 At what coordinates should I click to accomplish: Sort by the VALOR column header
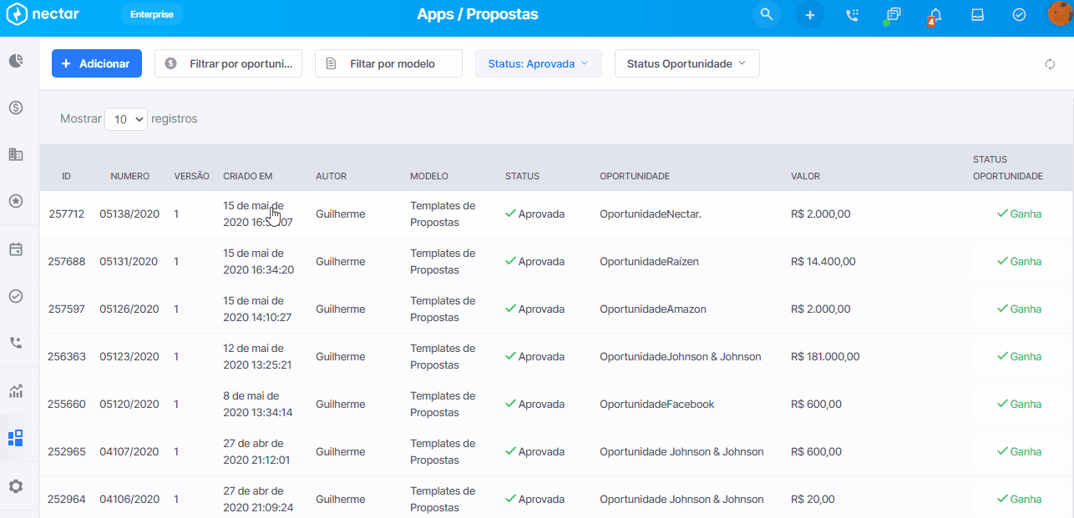(x=805, y=176)
